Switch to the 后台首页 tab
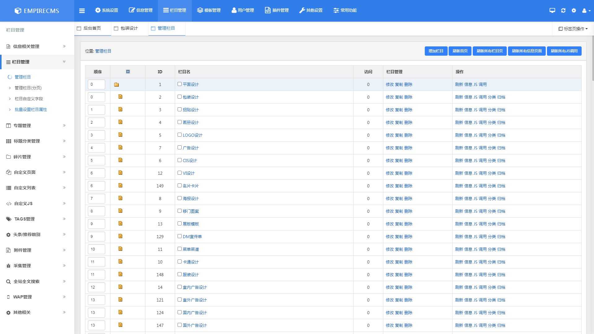This screenshot has width=594, height=334. point(92,28)
